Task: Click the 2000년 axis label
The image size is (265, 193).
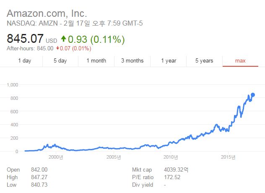Action: click(56, 157)
